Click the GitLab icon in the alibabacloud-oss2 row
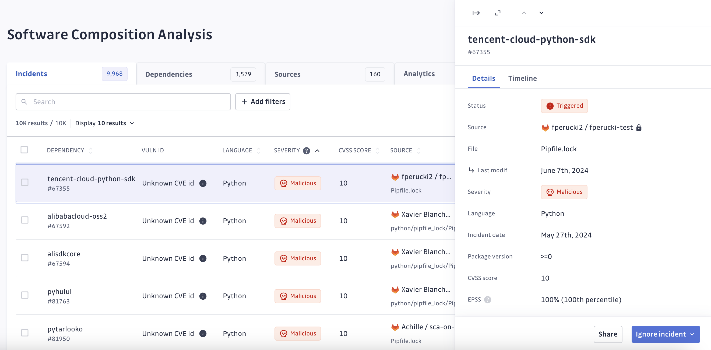This screenshot has width=711, height=350. click(x=395, y=215)
